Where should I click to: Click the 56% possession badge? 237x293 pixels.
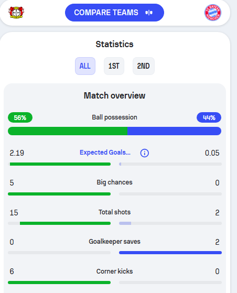[20, 117]
